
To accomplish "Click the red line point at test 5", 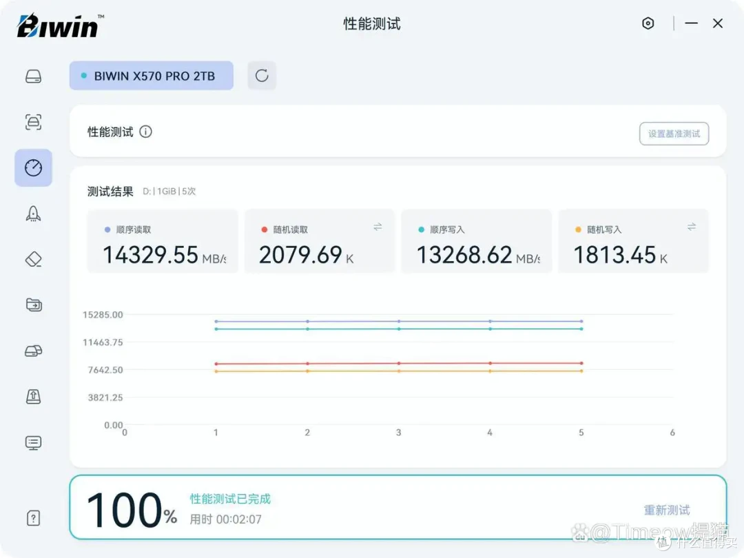I will [x=581, y=363].
